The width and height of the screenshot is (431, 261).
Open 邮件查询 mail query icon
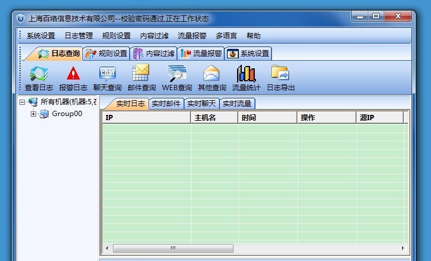point(141,73)
